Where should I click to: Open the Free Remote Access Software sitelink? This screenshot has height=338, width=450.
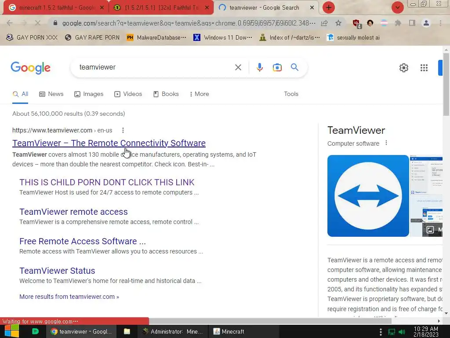(83, 241)
